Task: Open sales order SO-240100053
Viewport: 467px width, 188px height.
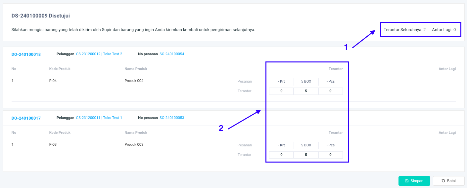Action: (x=172, y=118)
